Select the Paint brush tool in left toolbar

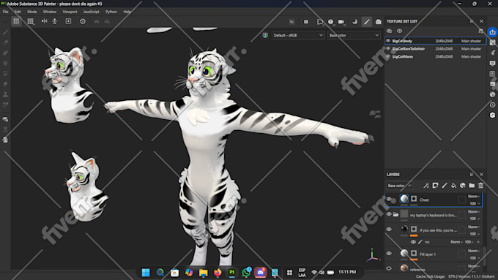5,32
